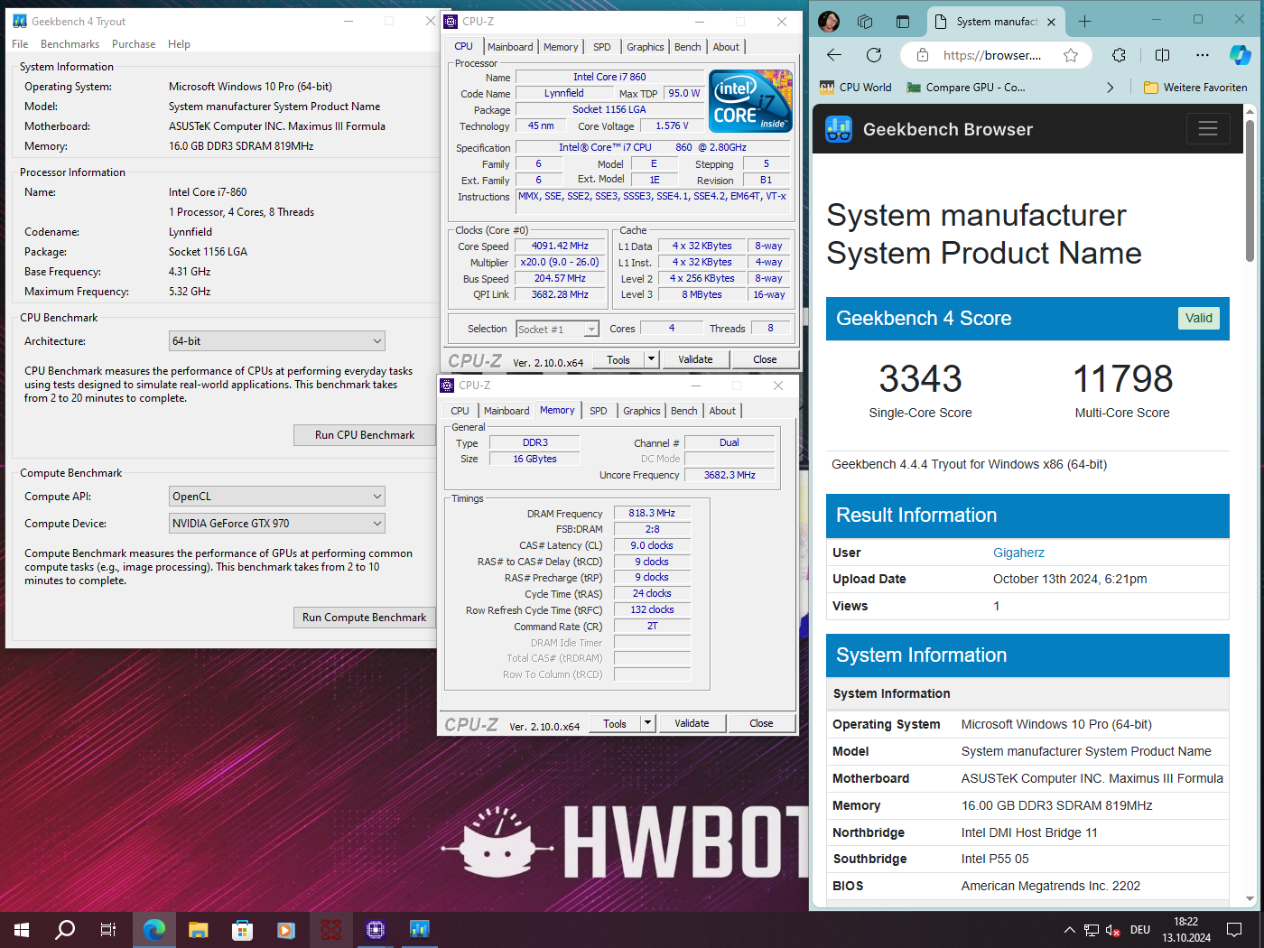
Task: Switch to Graphics tab in top CPU-Z
Action: click(646, 47)
